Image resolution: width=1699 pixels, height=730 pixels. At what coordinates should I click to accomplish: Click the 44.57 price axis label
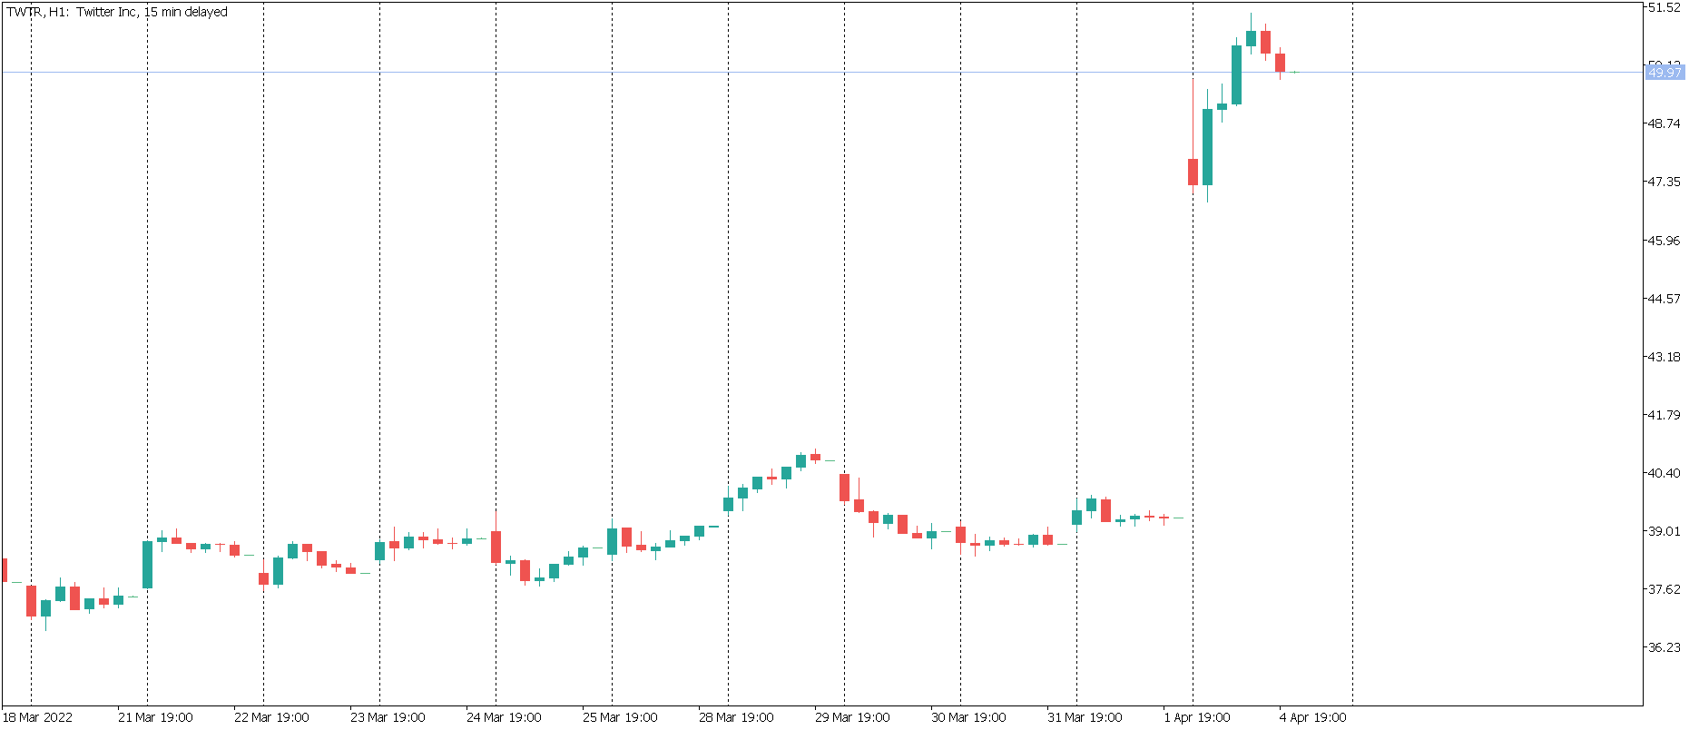(1665, 299)
